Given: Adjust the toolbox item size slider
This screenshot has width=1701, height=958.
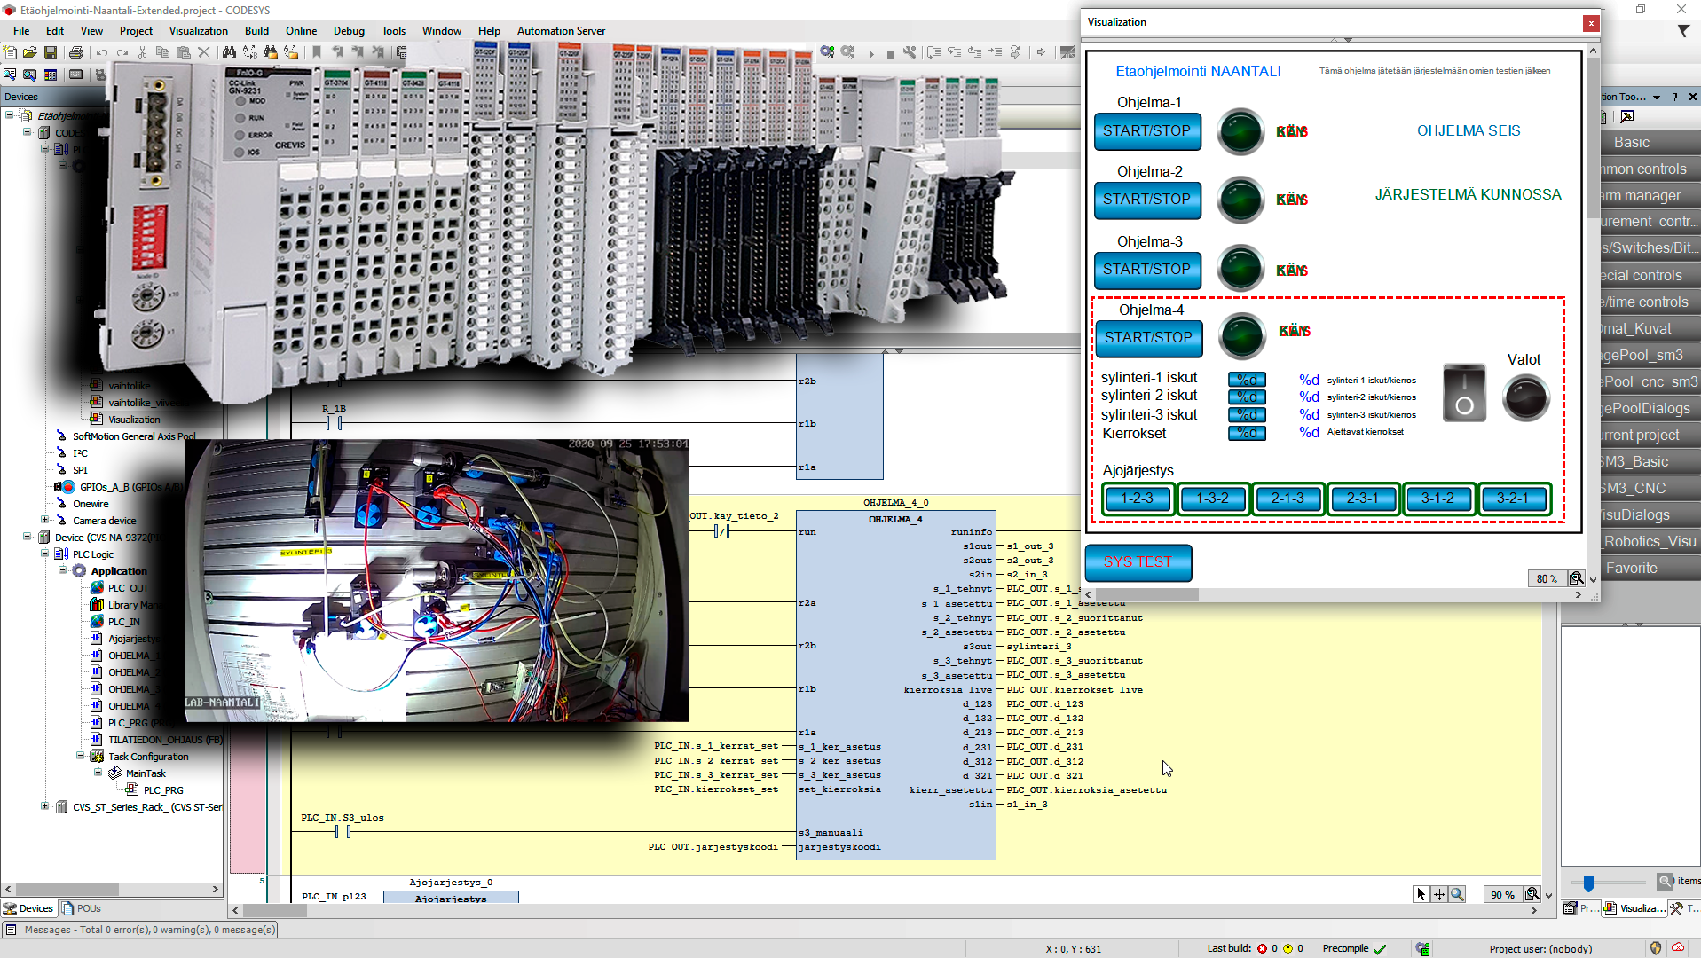Looking at the screenshot, I should point(1588,883).
